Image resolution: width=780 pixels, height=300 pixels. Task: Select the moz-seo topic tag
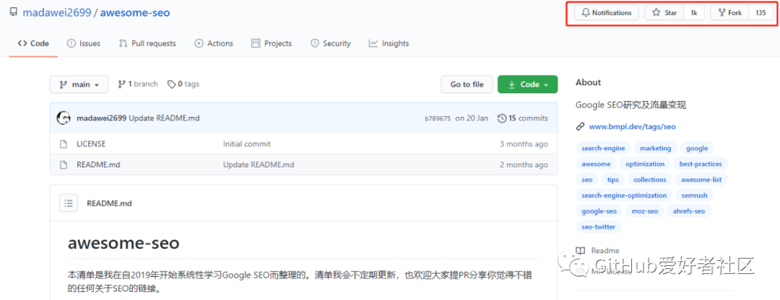645,211
